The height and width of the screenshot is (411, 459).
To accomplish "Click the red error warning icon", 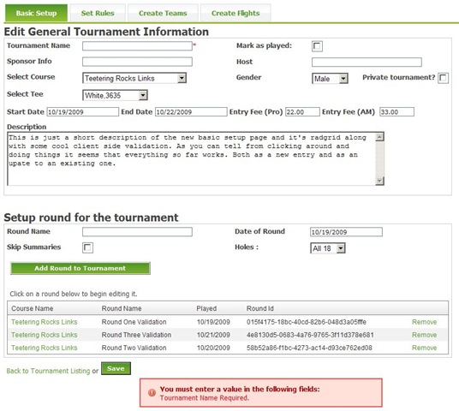I will 152,392.
